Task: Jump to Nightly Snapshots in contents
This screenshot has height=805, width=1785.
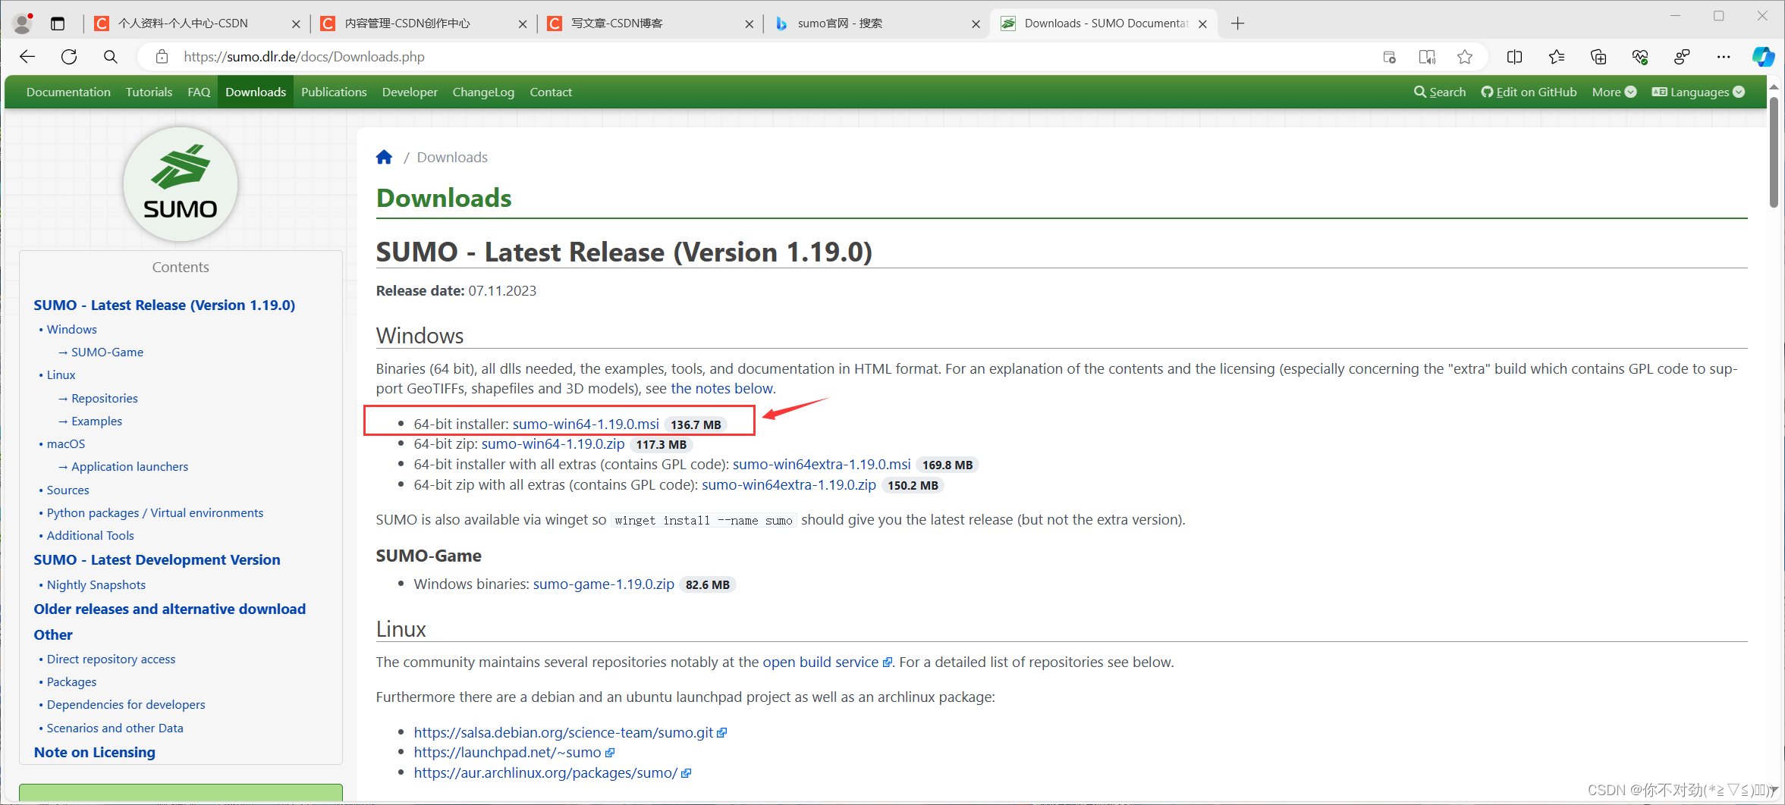Action: pos(96,585)
